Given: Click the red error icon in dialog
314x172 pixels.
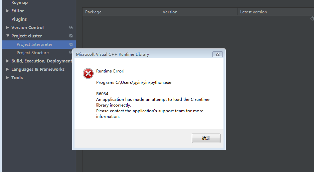Looking at the screenshot, I should (88, 73).
